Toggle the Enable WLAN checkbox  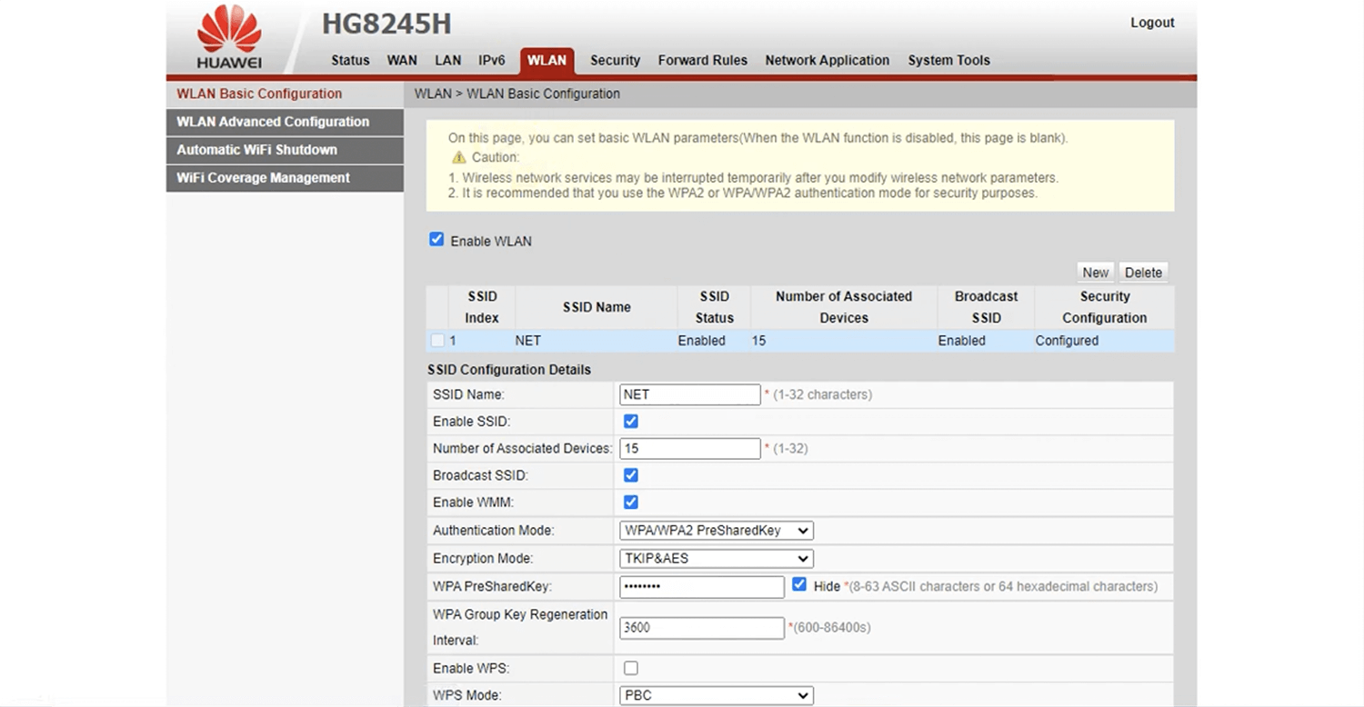pos(436,240)
